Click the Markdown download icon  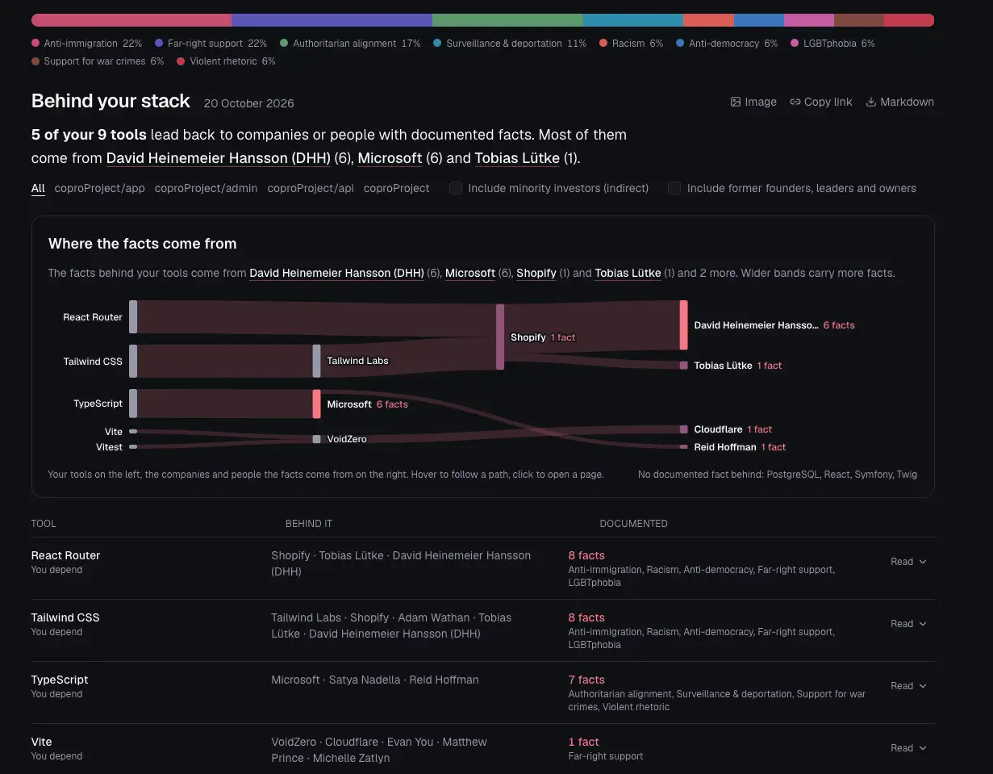tap(871, 102)
